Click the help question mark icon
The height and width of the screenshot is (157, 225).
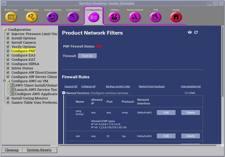190,33
